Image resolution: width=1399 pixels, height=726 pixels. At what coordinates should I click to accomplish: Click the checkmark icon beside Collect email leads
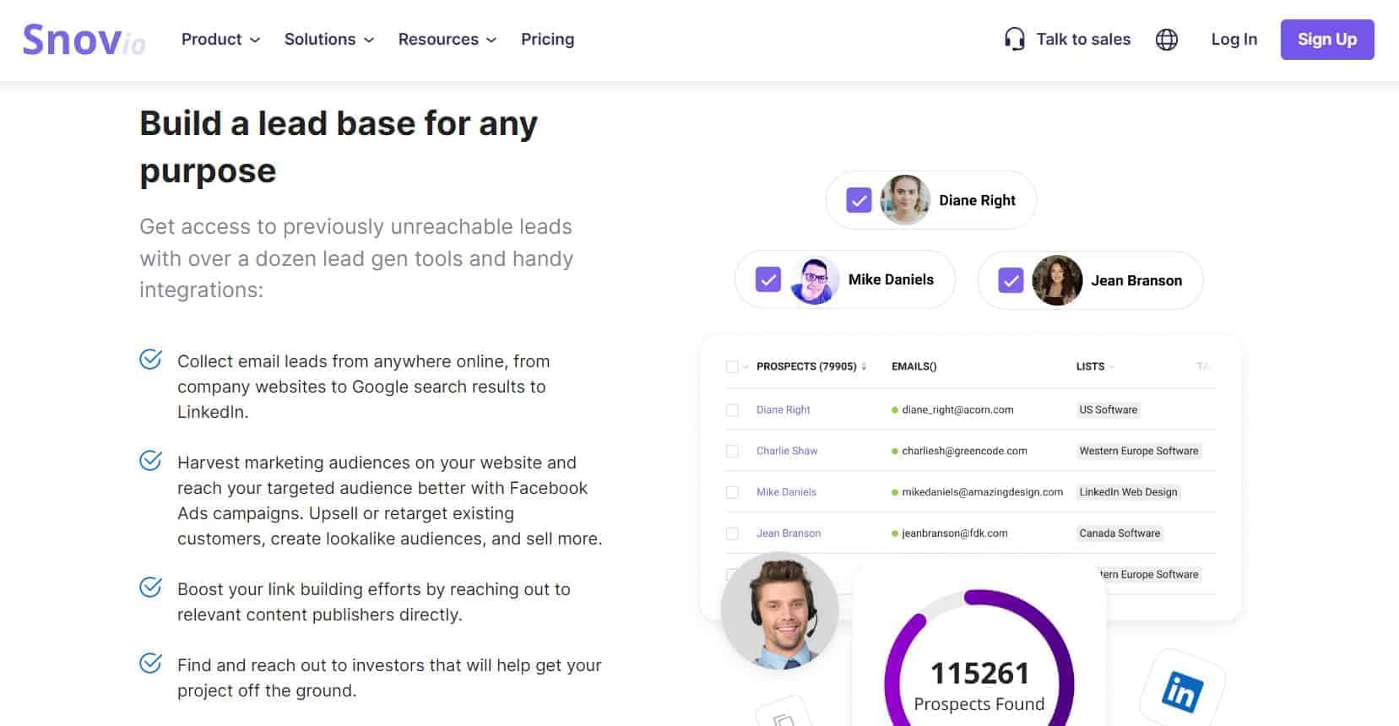tap(150, 360)
